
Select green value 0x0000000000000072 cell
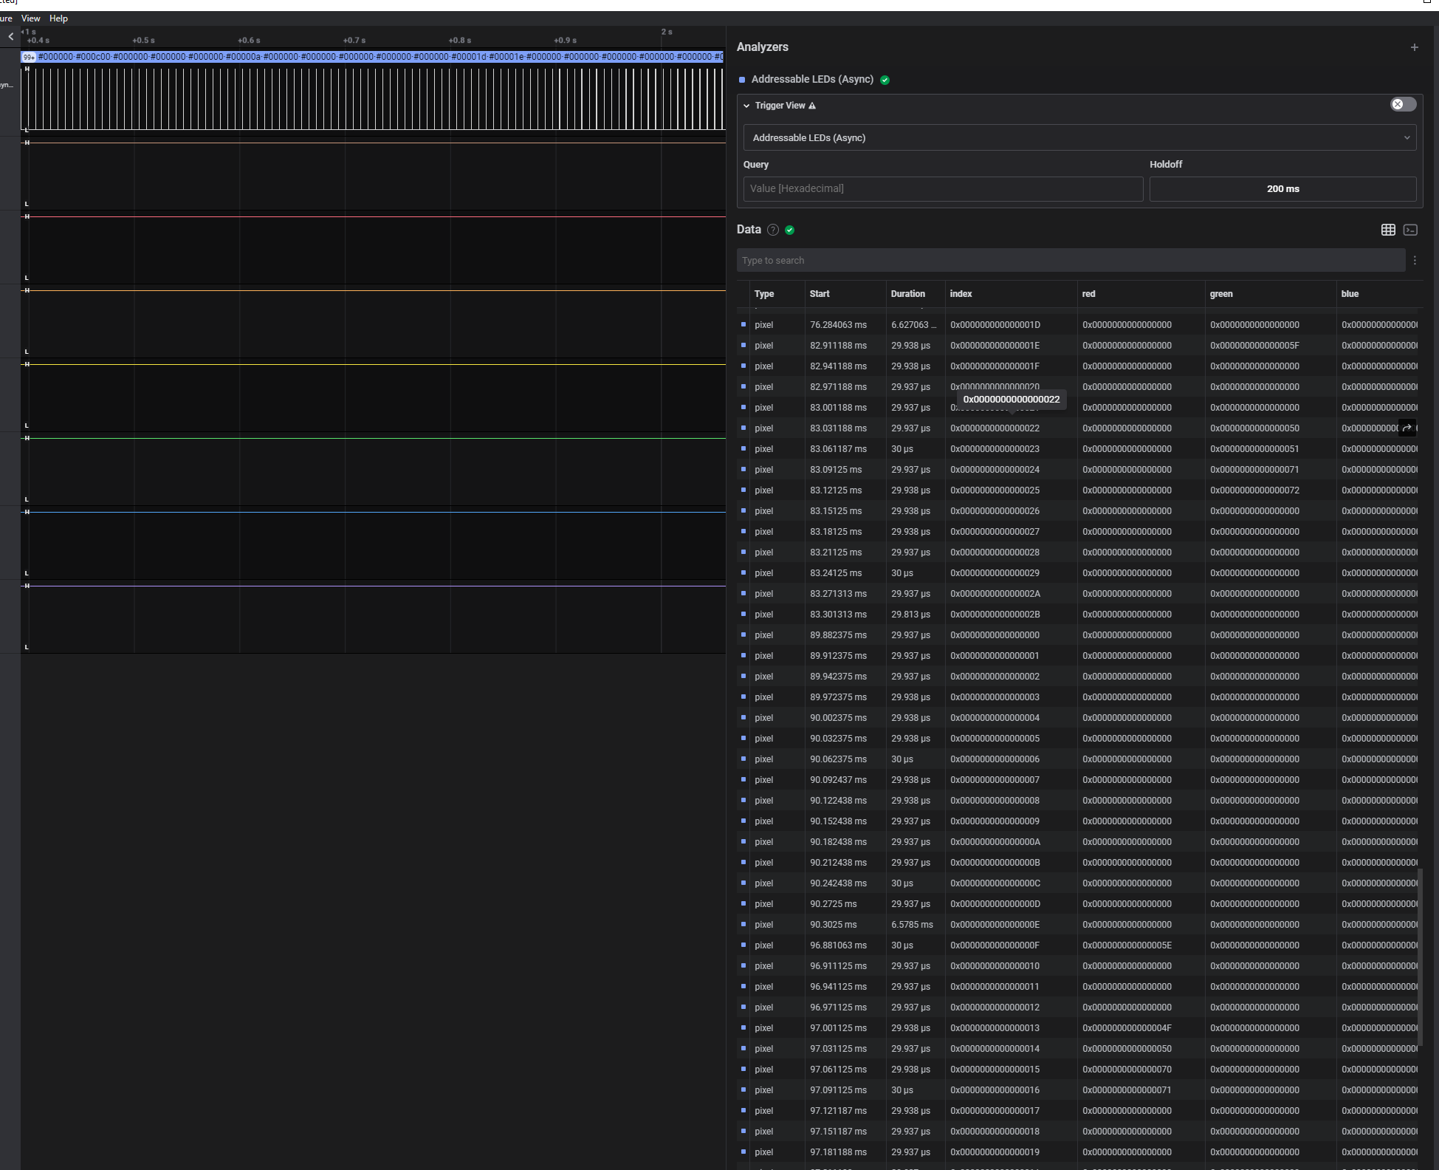coord(1254,490)
